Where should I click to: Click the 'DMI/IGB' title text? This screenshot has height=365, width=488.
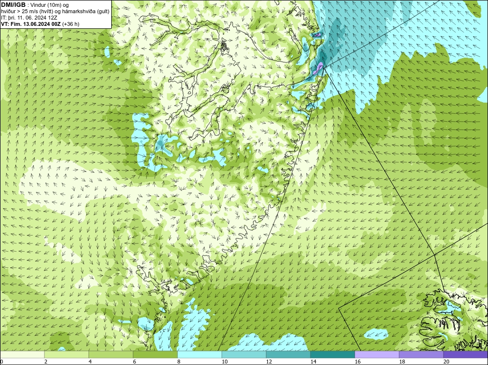click(x=13, y=5)
